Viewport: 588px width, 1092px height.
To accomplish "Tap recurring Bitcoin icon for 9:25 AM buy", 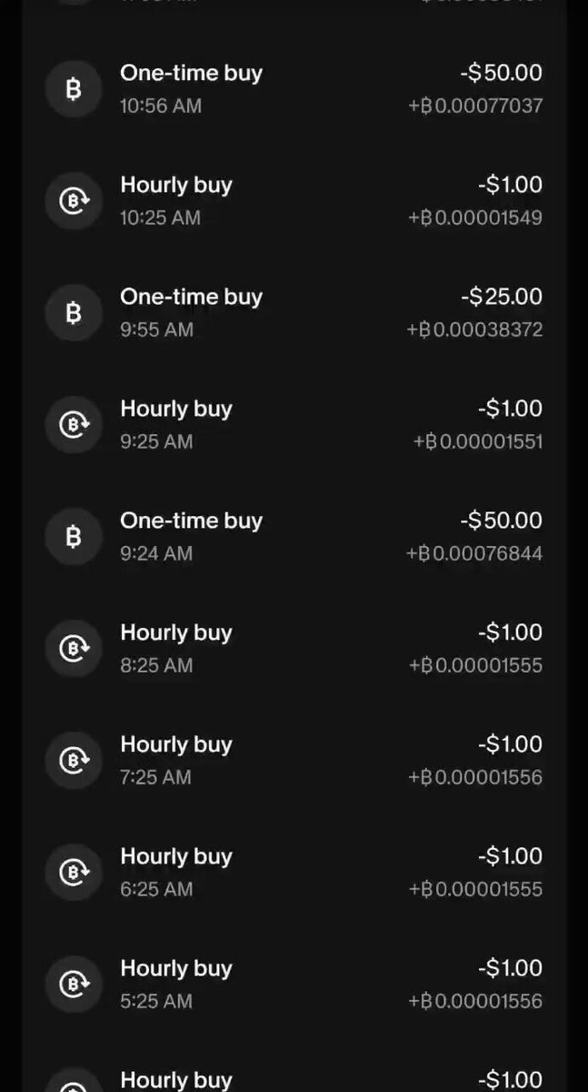I will 74,425.
